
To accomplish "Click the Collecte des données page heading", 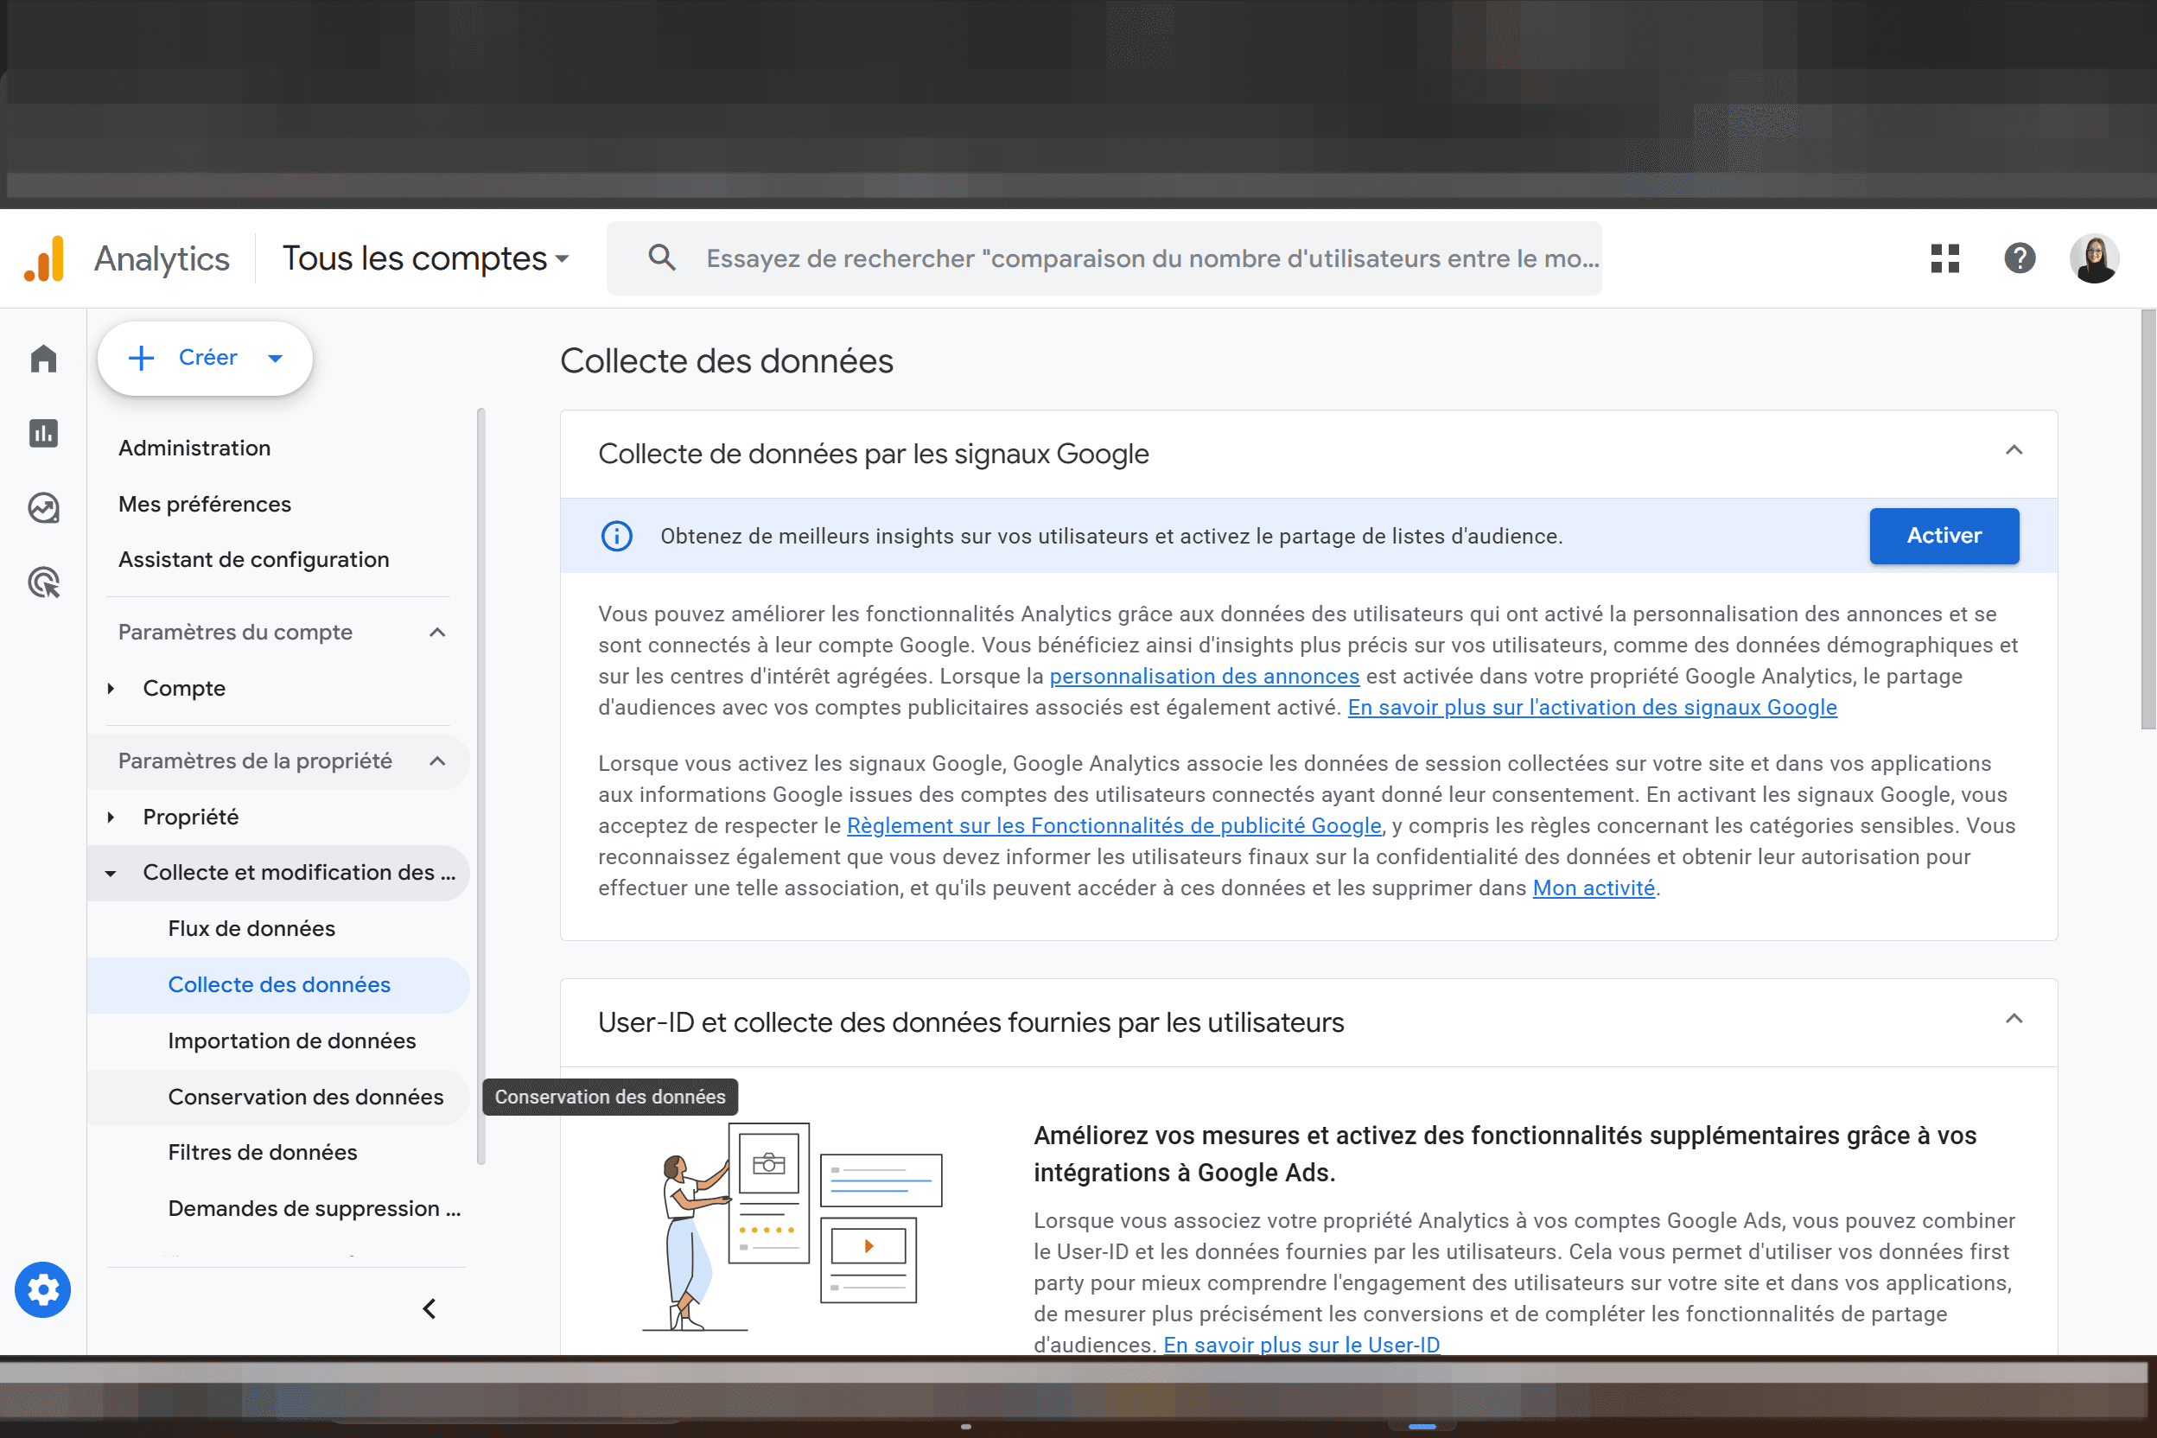I will 726,360.
